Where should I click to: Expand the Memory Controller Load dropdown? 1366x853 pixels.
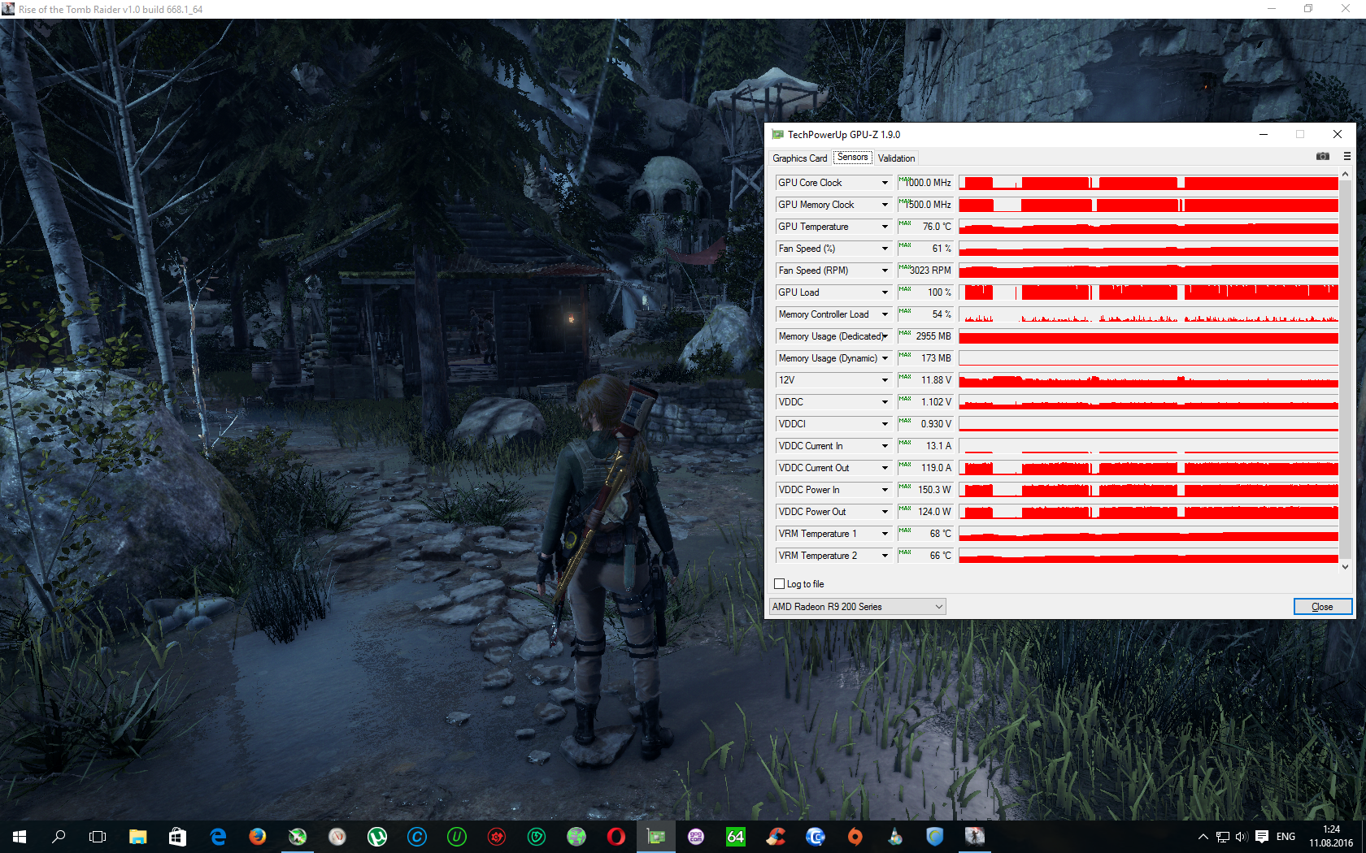[x=885, y=314]
